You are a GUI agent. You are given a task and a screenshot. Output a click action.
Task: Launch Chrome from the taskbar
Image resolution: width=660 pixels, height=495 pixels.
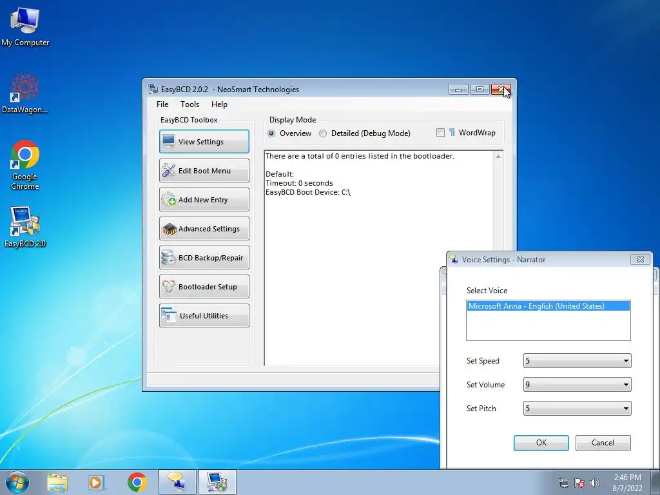137,482
